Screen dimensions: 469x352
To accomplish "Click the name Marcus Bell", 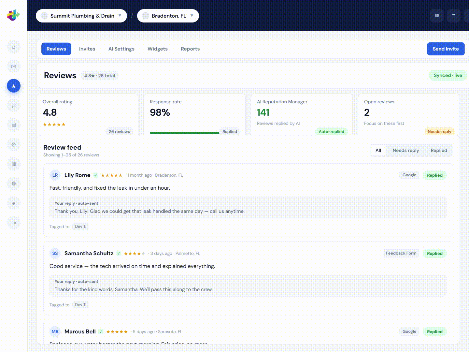I will [80, 331].
